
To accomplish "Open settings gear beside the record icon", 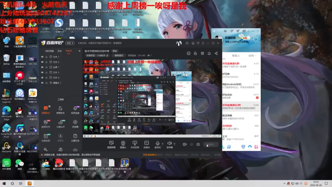I will 198,144.
